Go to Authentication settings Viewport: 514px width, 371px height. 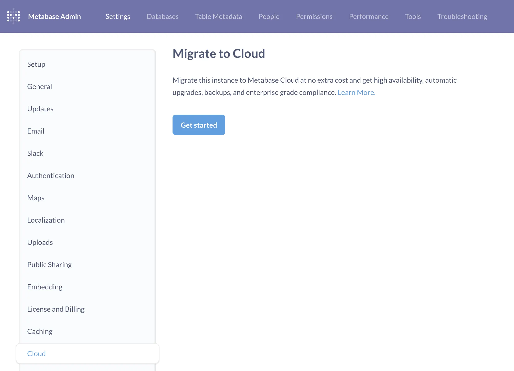[x=50, y=176]
